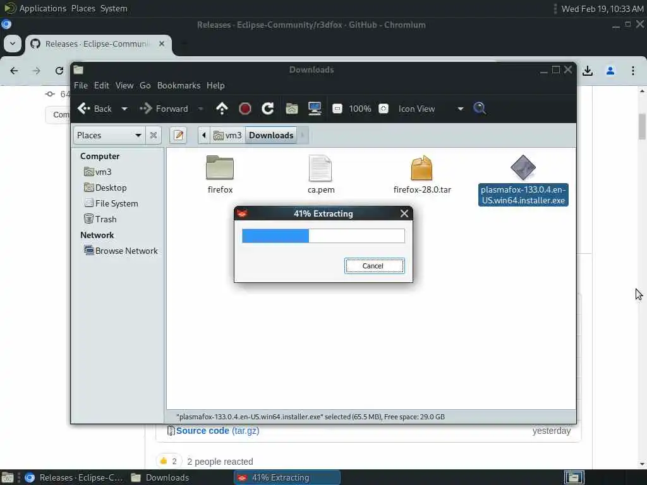Toggle the text location edit icon
This screenshot has width=647, height=485.
pos(179,135)
